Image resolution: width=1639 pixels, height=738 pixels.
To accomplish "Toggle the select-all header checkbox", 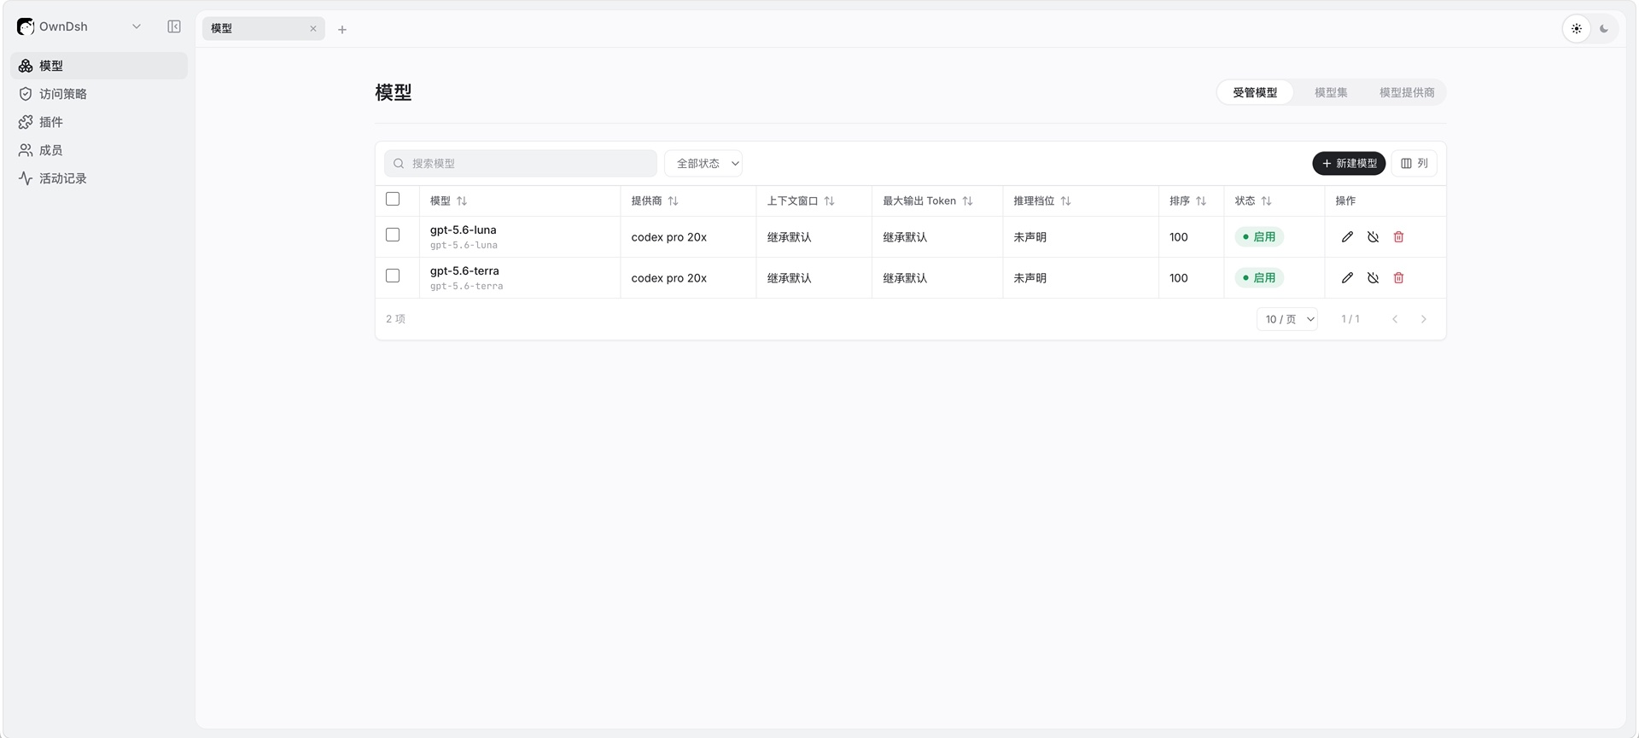I will pyautogui.click(x=393, y=199).
